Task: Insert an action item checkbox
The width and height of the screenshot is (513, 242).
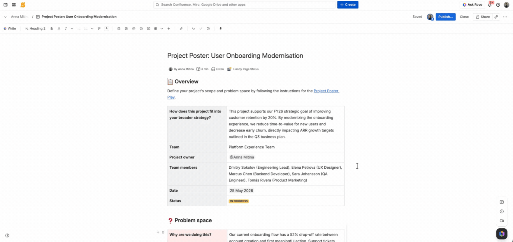Action: coord(119,29)
